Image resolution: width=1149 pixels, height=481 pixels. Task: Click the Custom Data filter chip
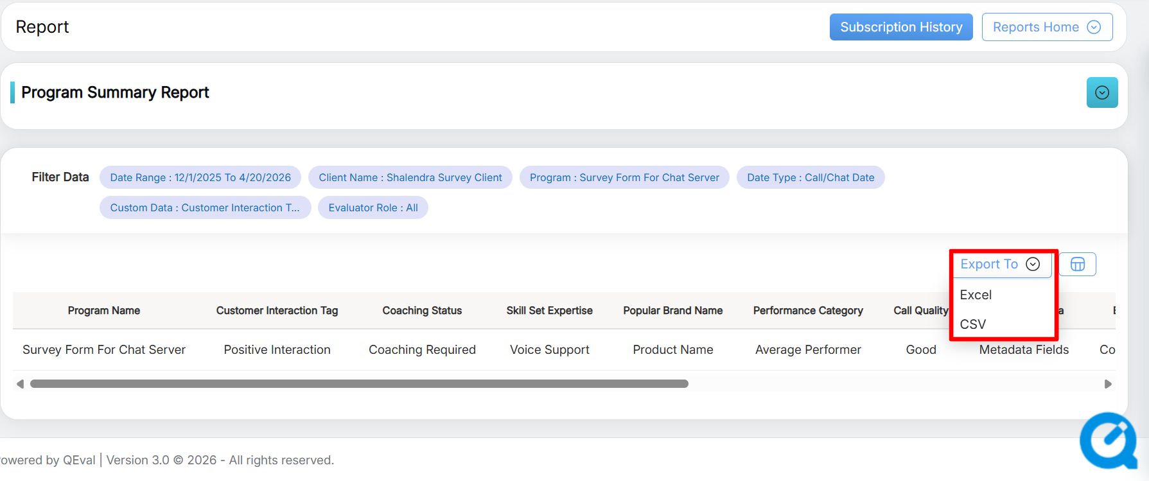(205, 208)
